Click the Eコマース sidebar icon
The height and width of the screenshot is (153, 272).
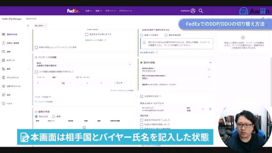coord(3,60)
